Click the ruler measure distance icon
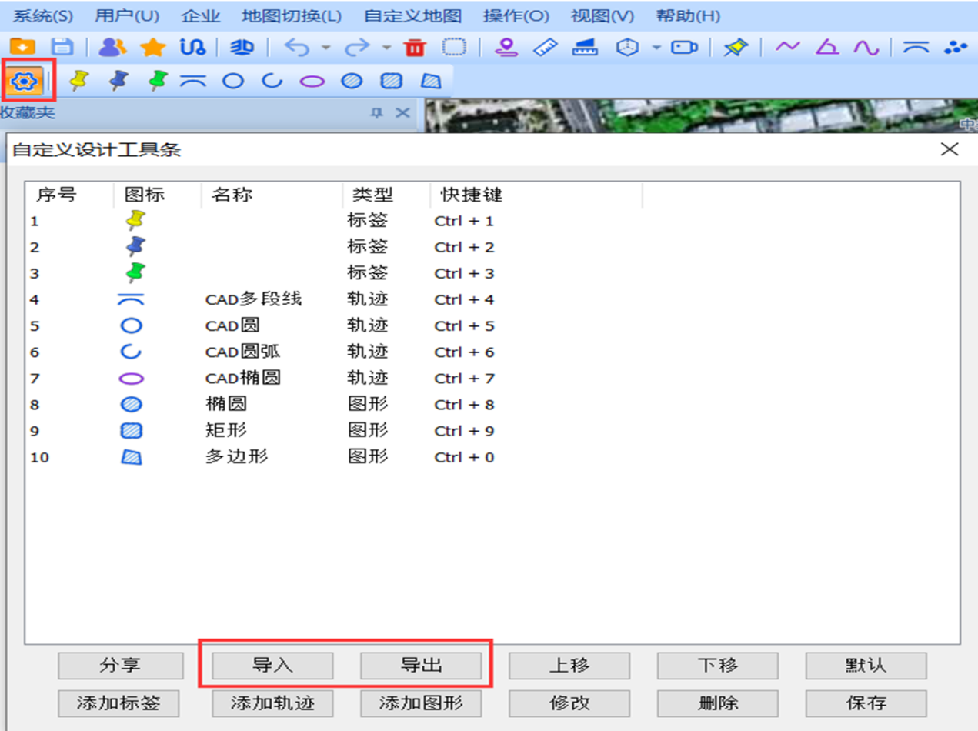 click(545, 48)
